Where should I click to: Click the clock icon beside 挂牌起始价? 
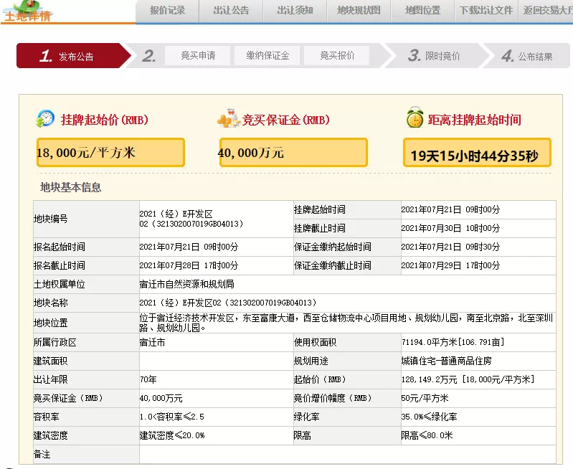45,119
